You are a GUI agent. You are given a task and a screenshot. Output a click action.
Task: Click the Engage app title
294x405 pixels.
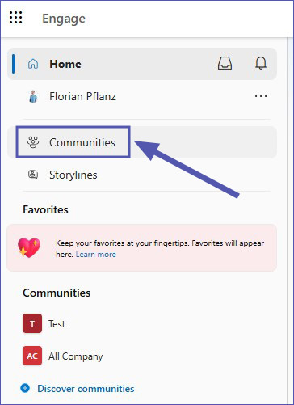tap(64, 19)
